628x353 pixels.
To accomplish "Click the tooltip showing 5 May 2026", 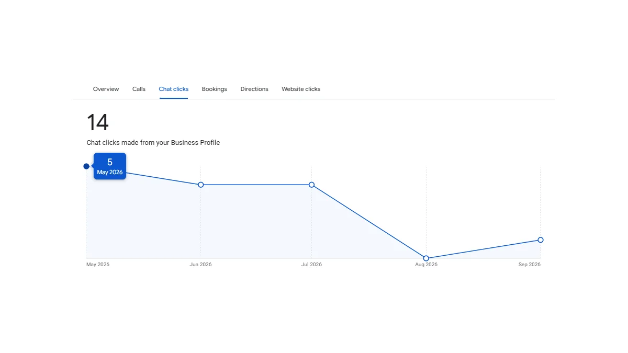I will coord(110,166).
